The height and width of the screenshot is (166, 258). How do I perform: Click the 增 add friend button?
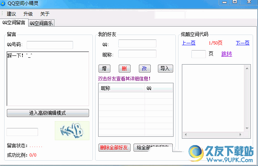104,68
